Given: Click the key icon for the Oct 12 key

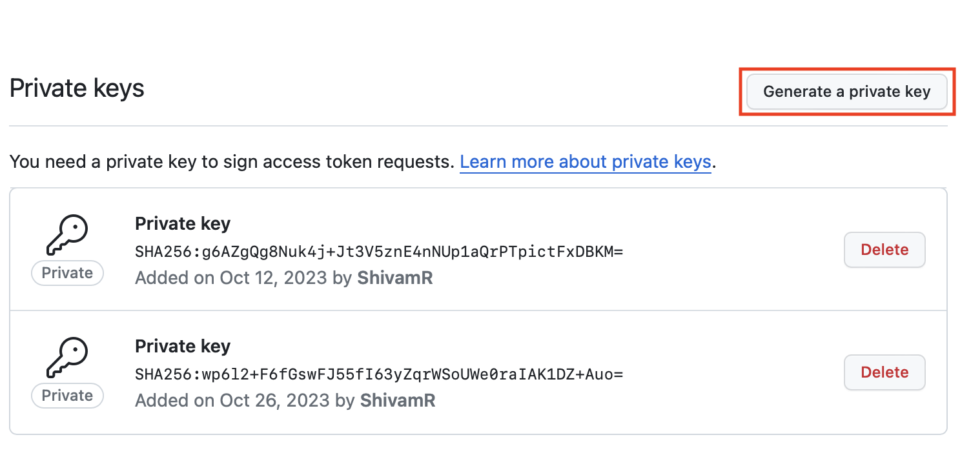Looking at the screenshot, I should (x=67, y=235).
